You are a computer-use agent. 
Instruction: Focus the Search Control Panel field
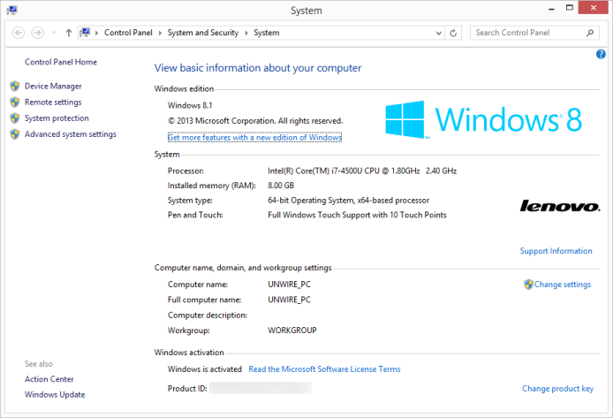[x=526, y=33]
